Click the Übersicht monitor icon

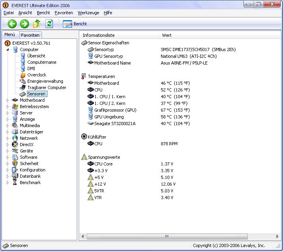click(x=23, y=56)
